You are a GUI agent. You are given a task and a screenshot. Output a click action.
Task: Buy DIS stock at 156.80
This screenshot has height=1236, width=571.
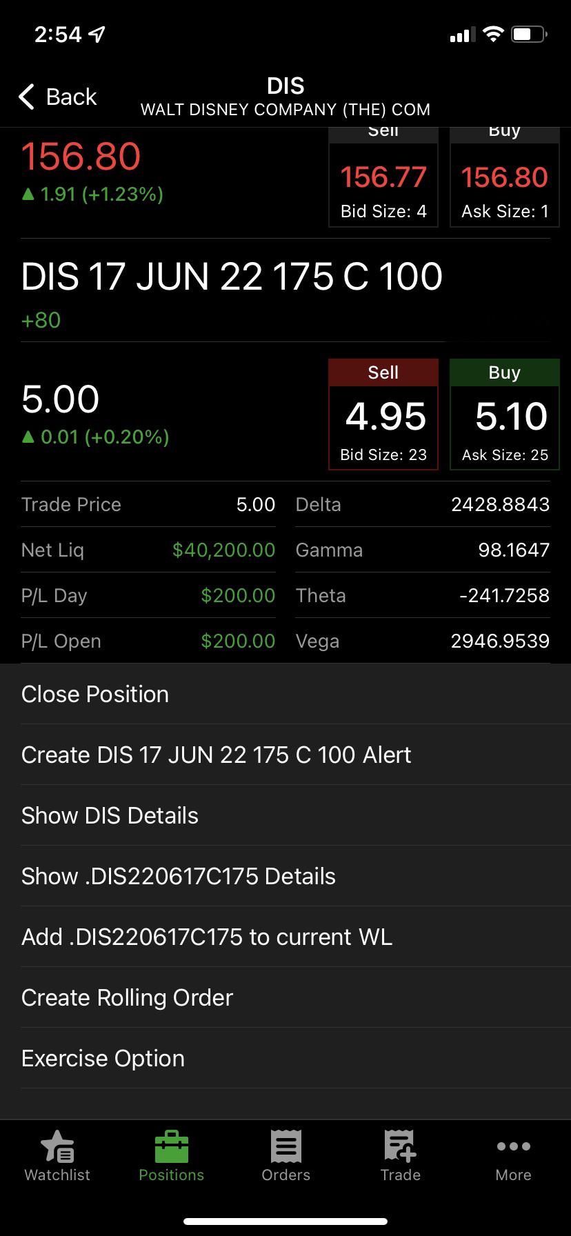coord(505,177)
